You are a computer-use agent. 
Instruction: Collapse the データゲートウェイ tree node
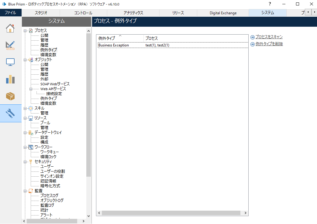coord(25,133)
